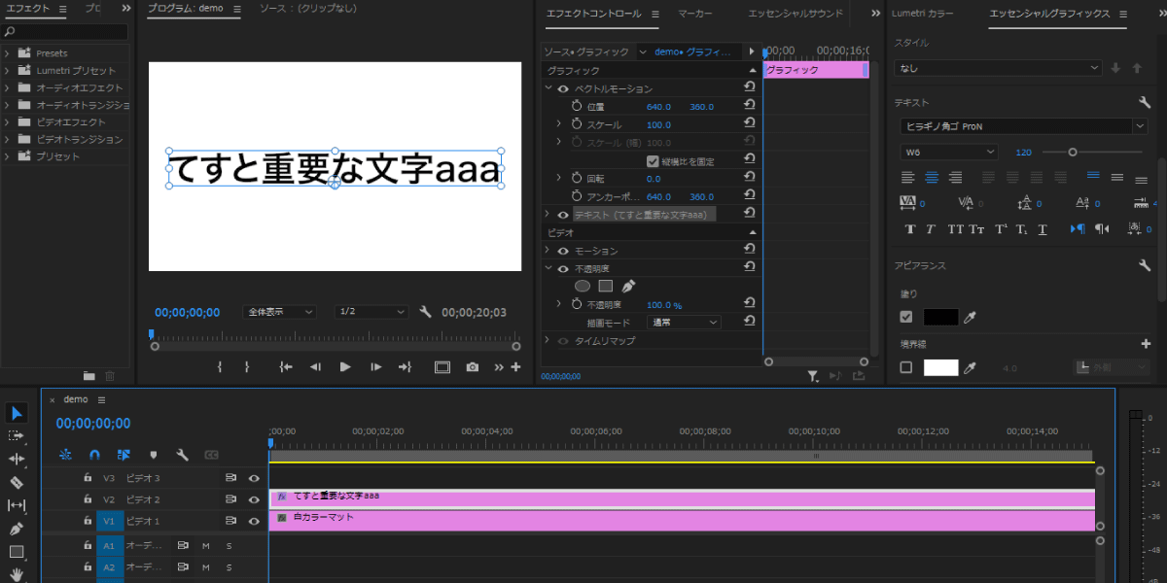
Task: Open program monitor settings wrench
Action: (x=425, y=312)
